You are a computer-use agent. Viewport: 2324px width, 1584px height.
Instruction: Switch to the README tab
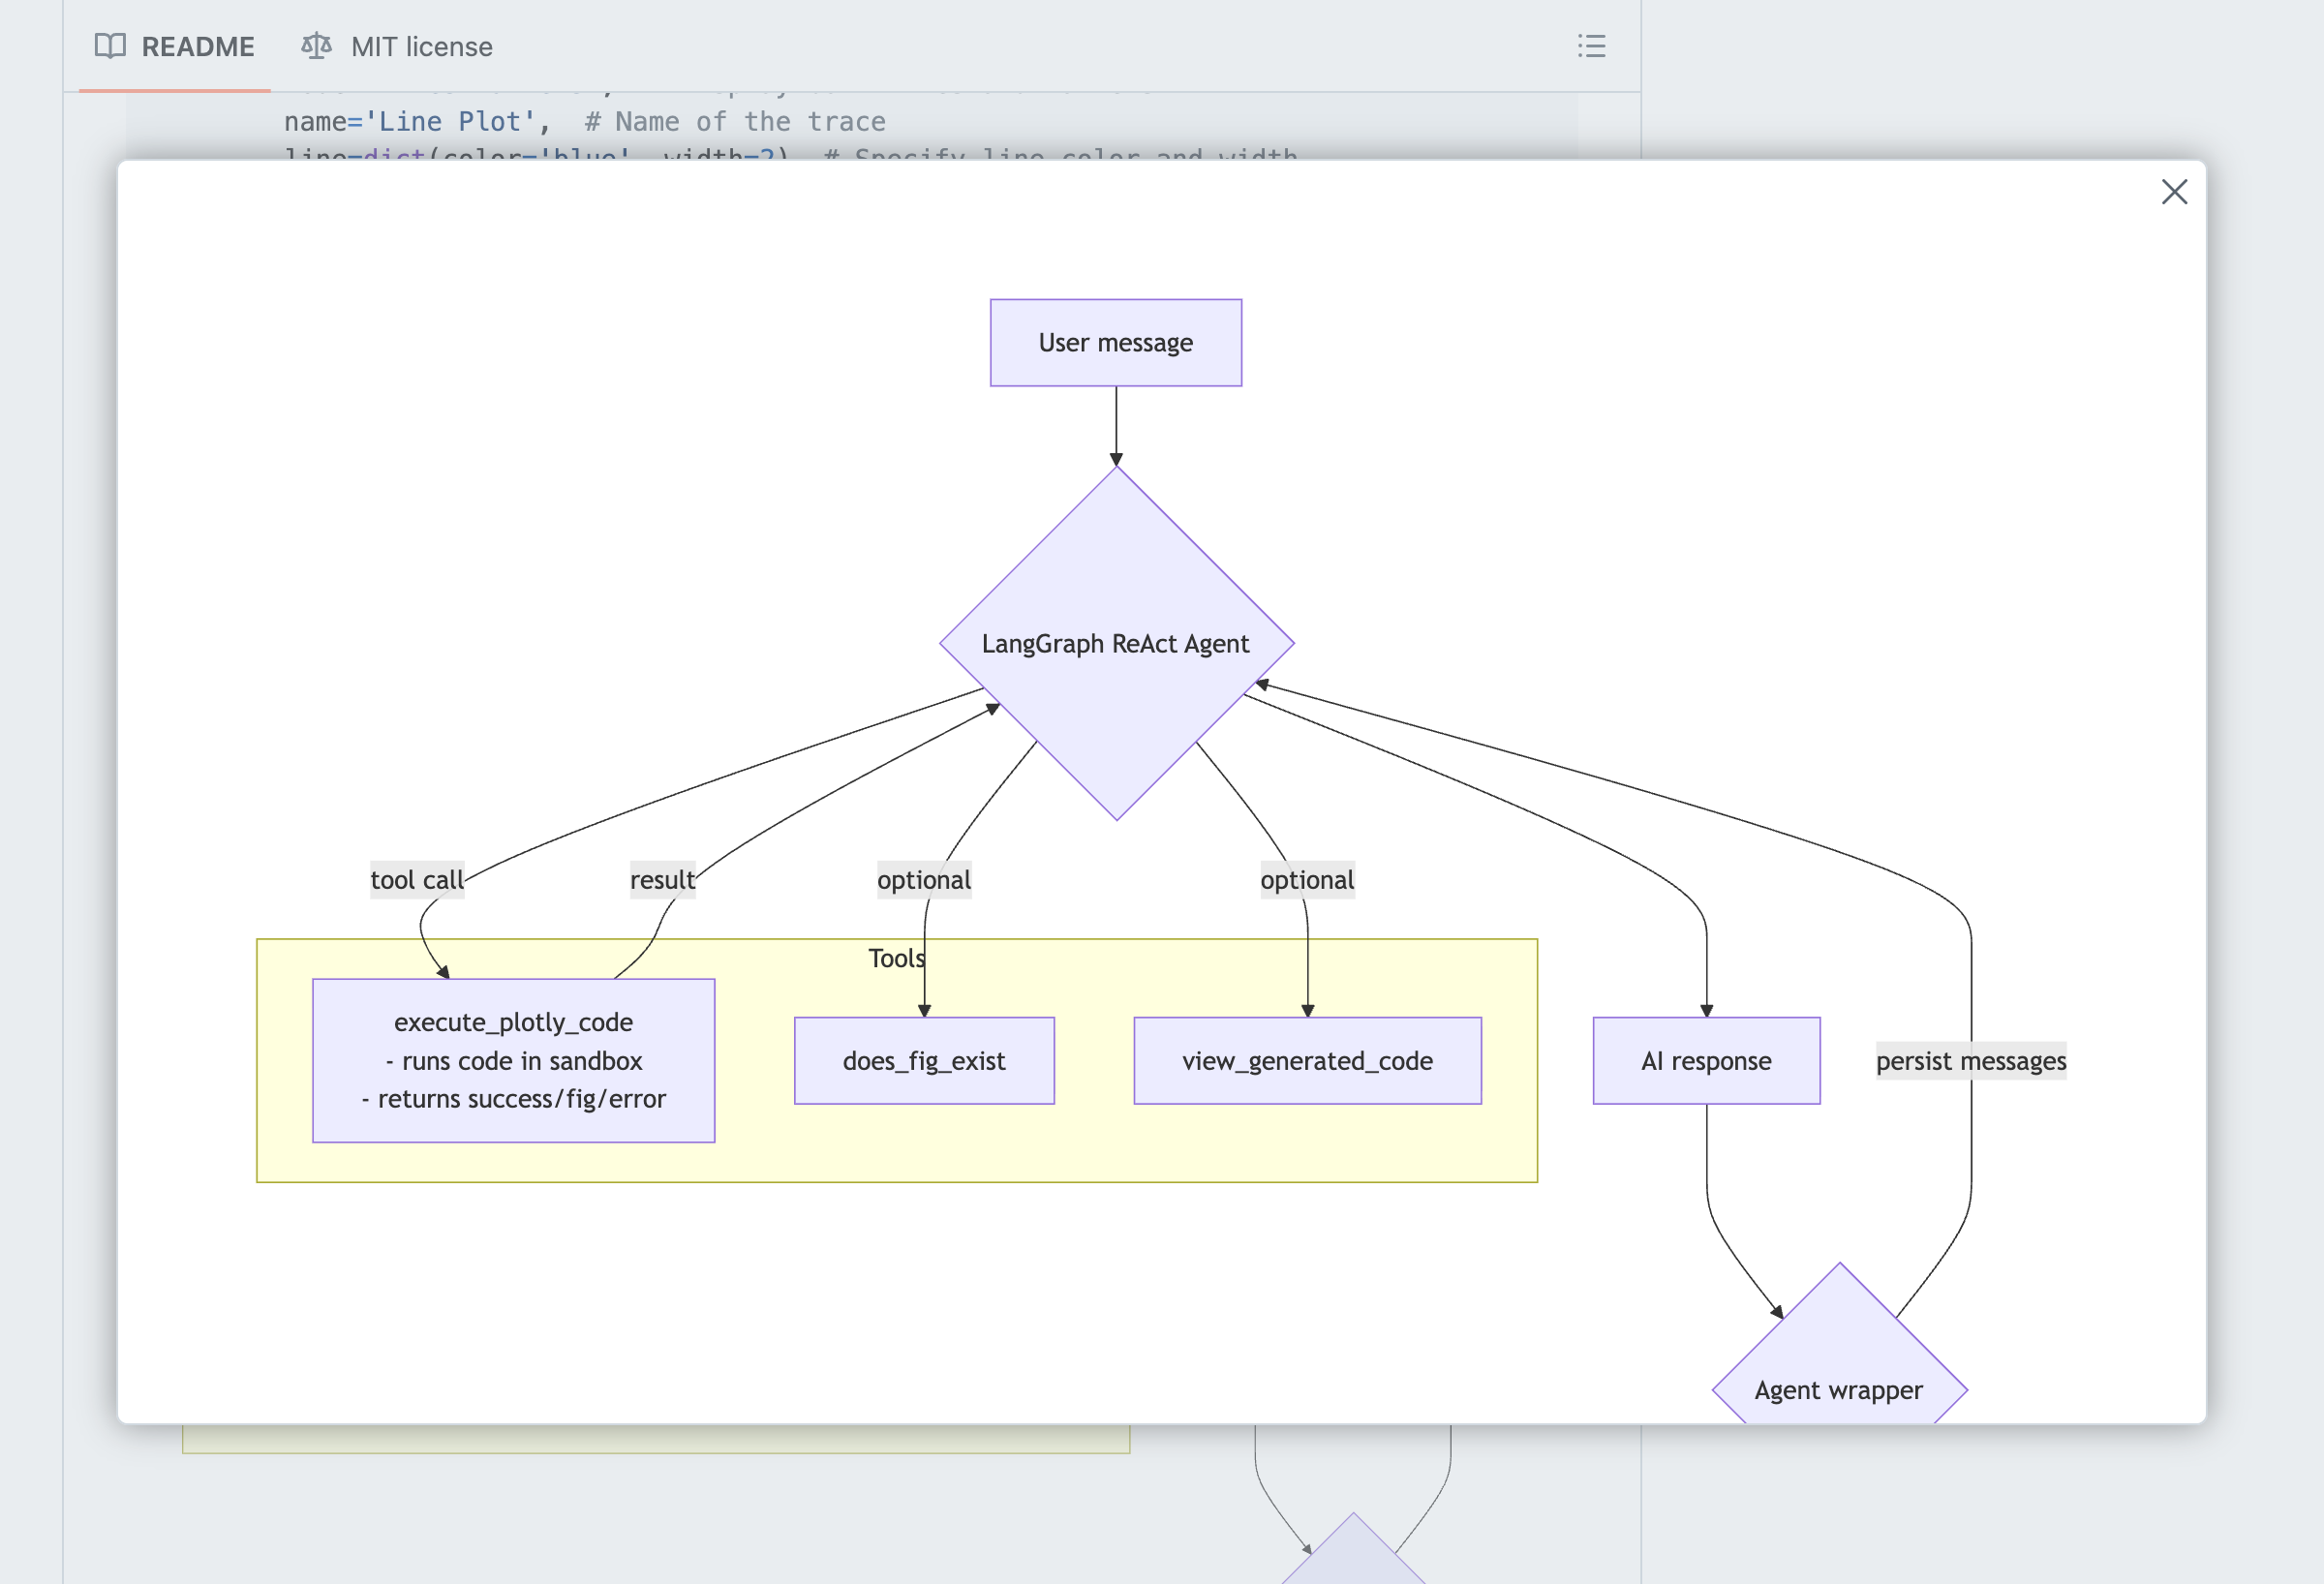point(175,46)
